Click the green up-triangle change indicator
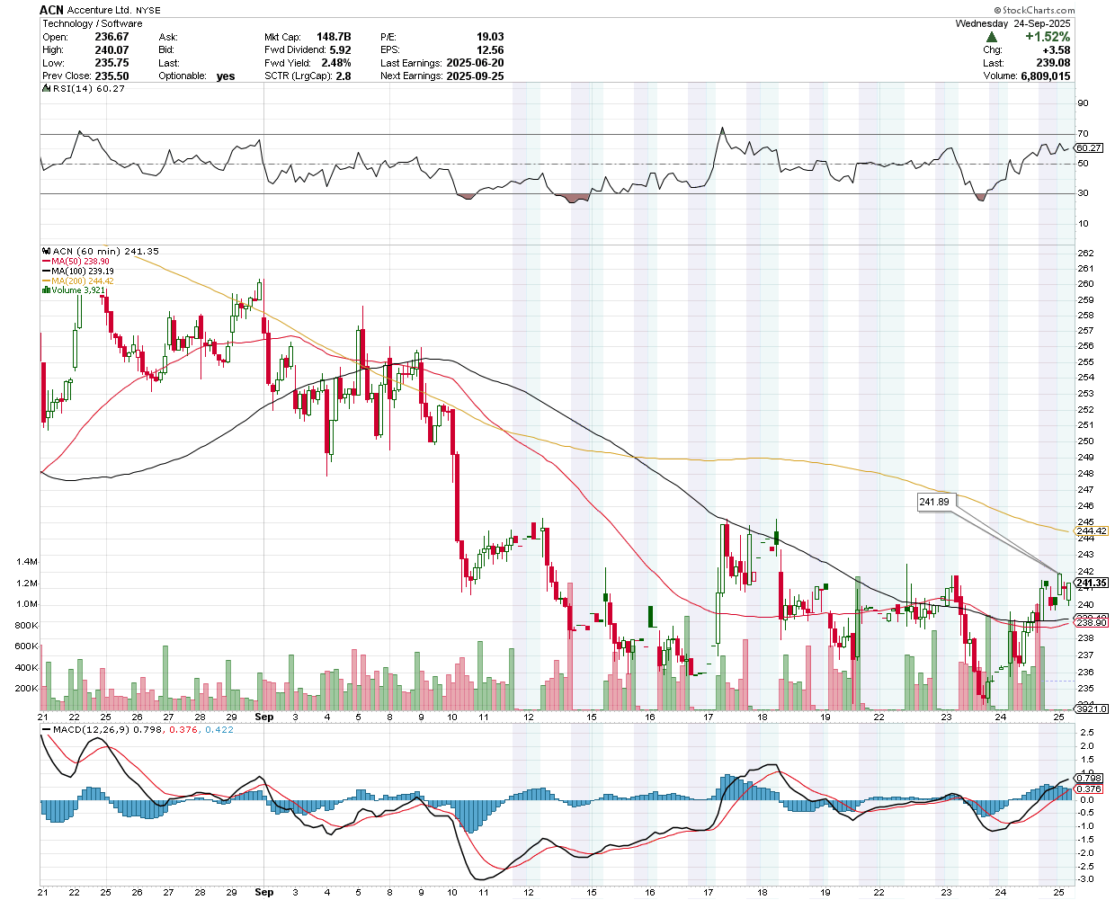Image resolution: width=1115 pixels, height=900 pixels. click(991, 37)
